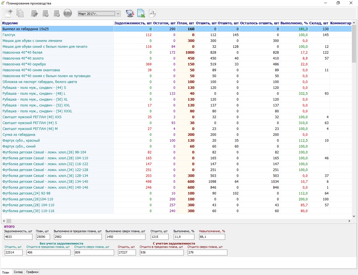Click the 'Задолженность, шт' column header
Image resolution: width=358 pixels, height=275 pixels.
pos(133,23)
